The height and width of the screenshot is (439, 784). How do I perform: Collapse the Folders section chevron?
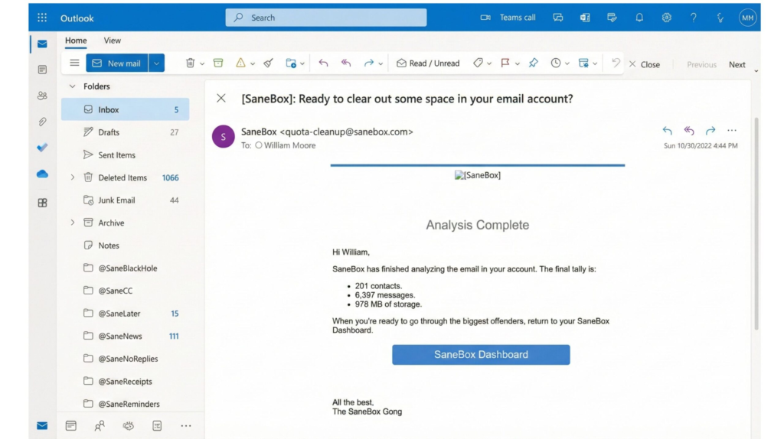(x=73, y=86)
